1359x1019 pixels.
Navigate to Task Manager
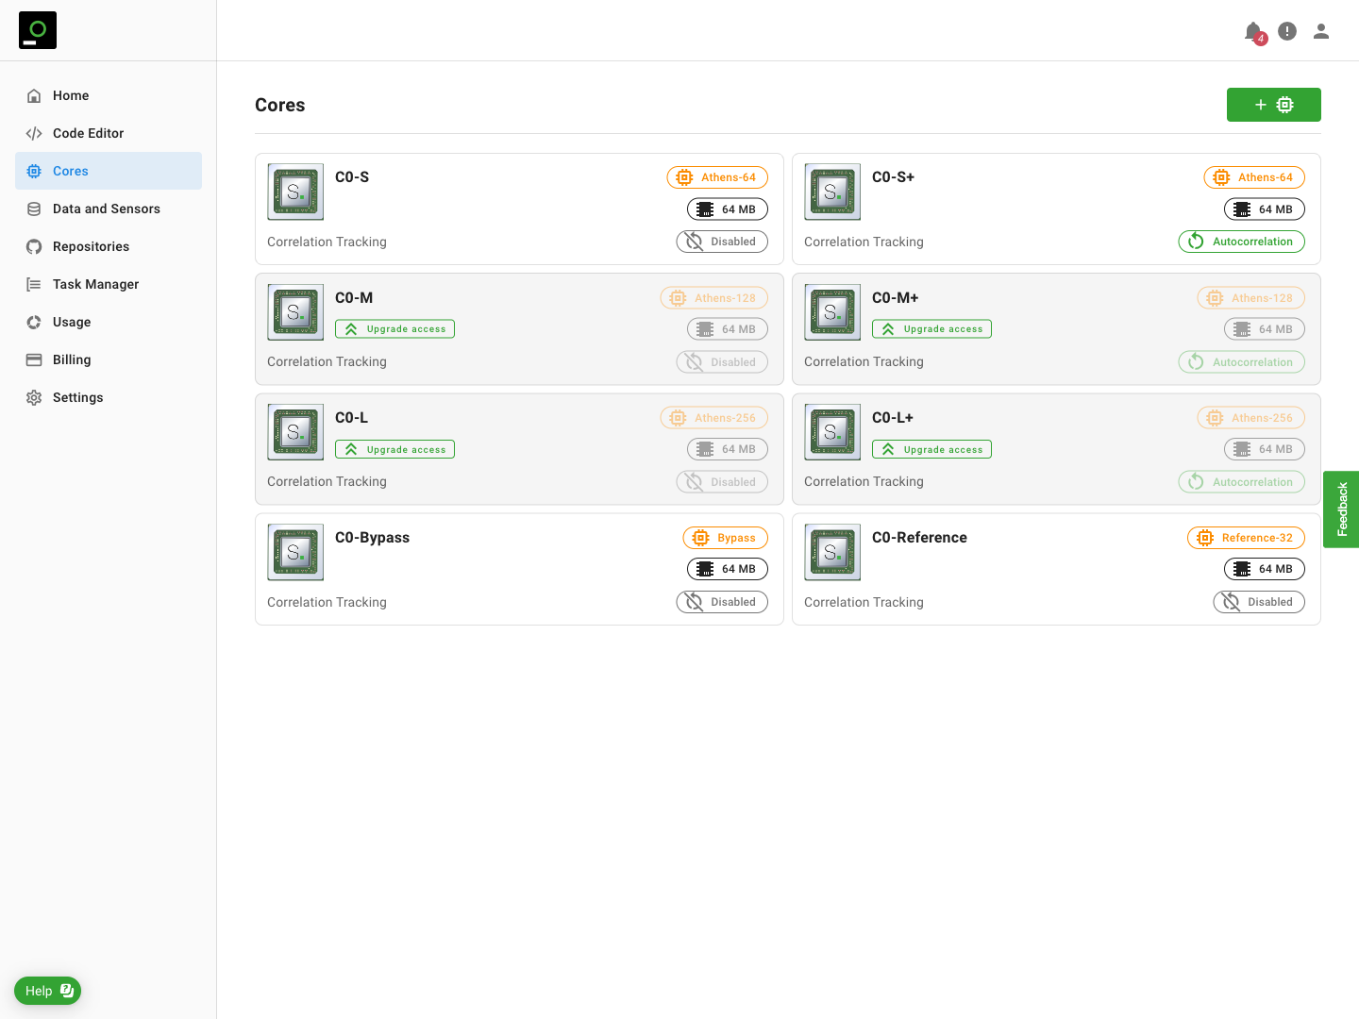(95, 284)
